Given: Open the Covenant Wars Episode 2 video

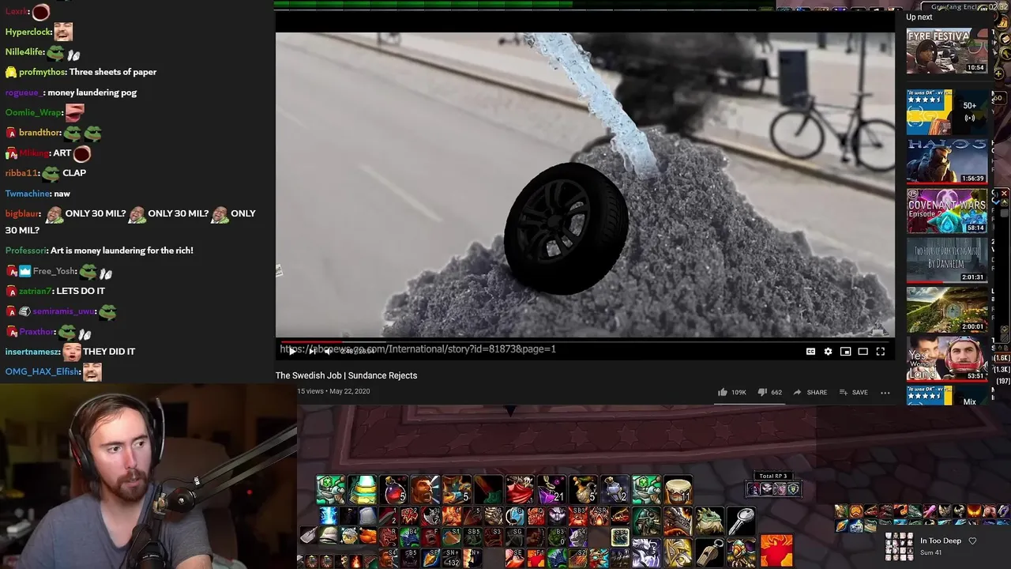Looking at the screenshot, I should pos(946,210).
